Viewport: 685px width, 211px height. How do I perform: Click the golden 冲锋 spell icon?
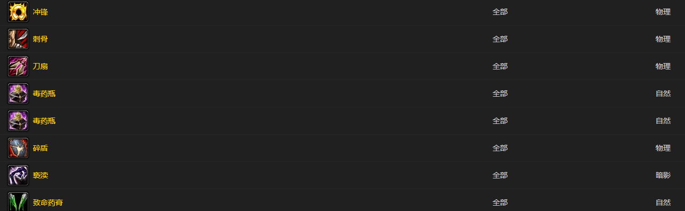(x=18, y=12)
